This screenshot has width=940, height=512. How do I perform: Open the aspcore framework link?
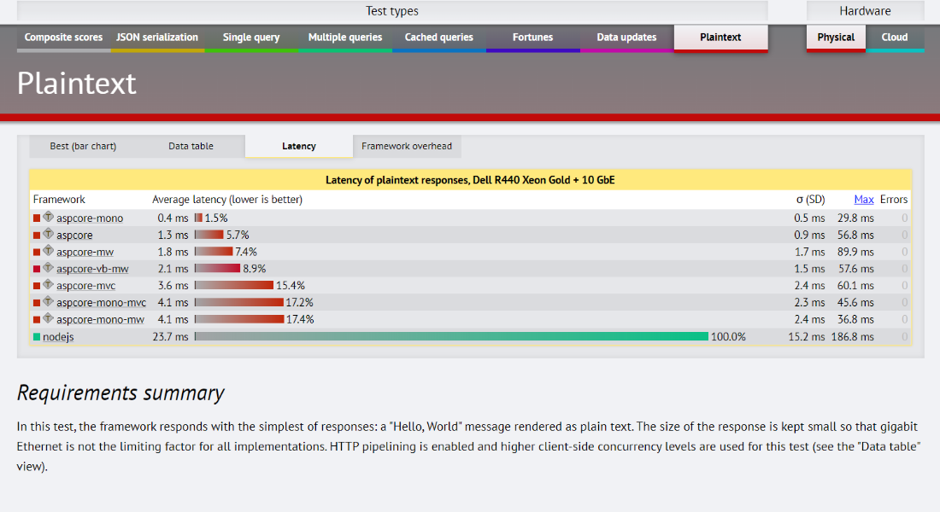click(x=74, y=236)
